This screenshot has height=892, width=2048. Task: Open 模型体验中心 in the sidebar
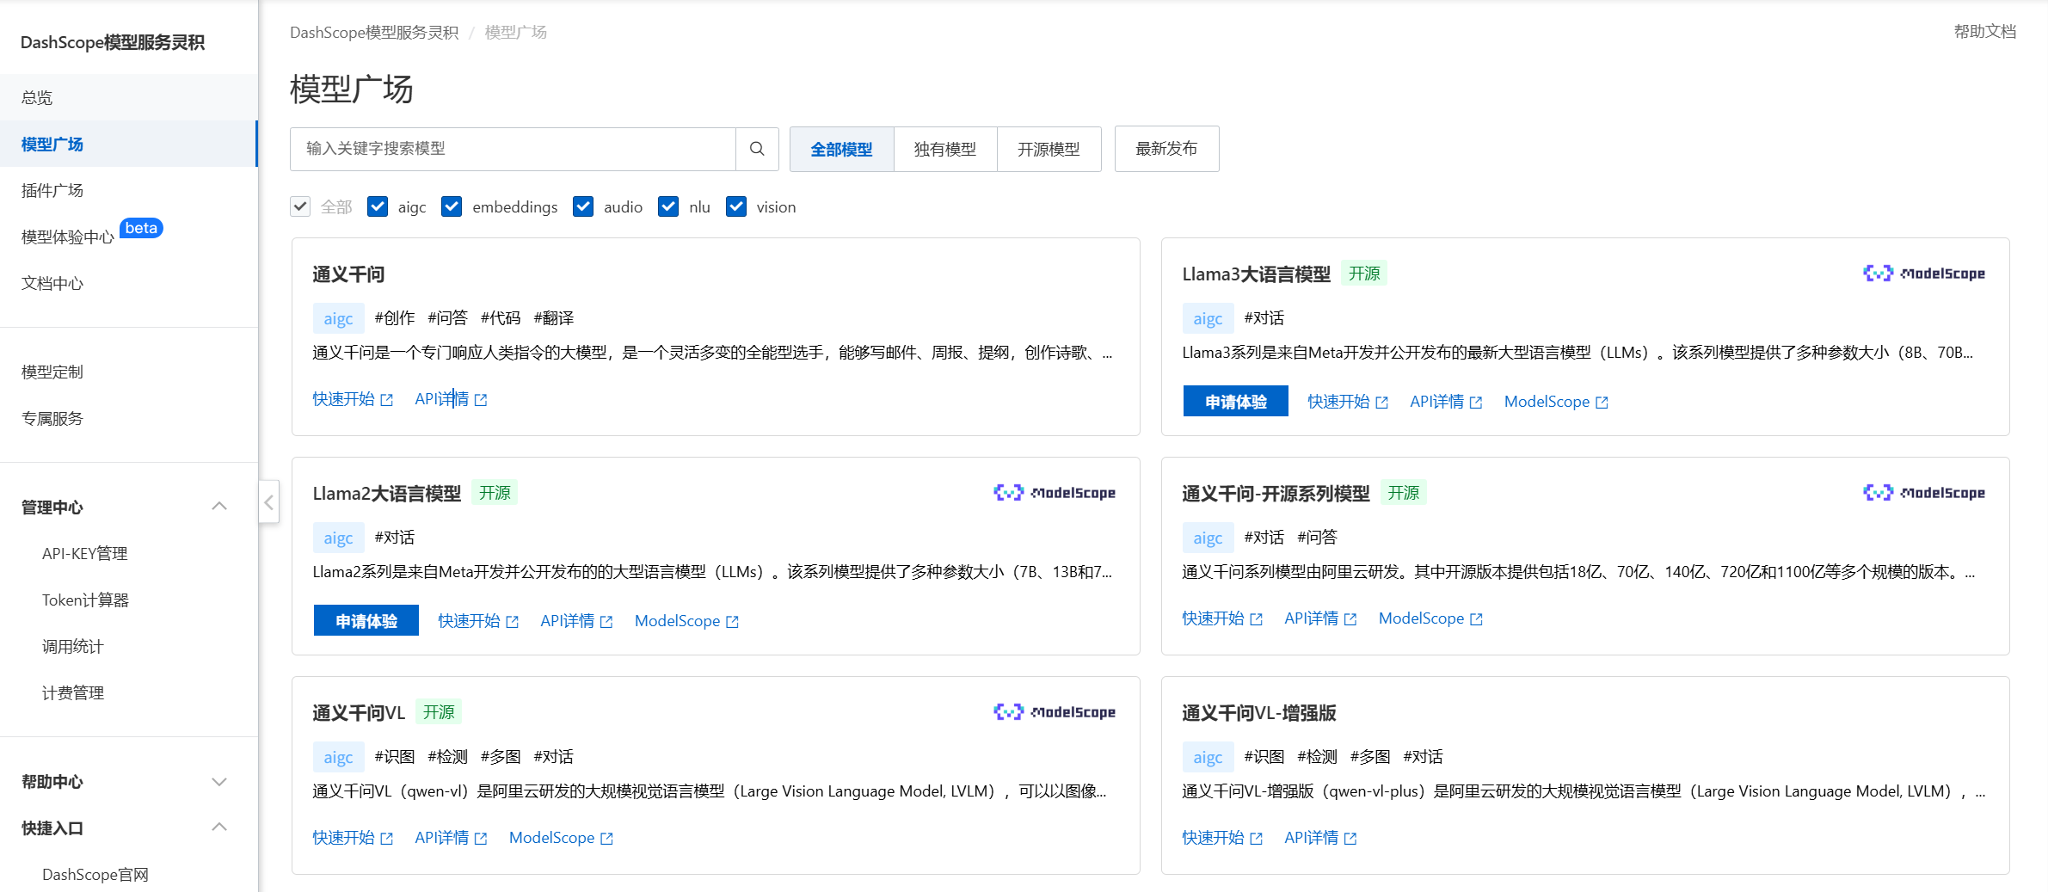(x=68, y=237)
